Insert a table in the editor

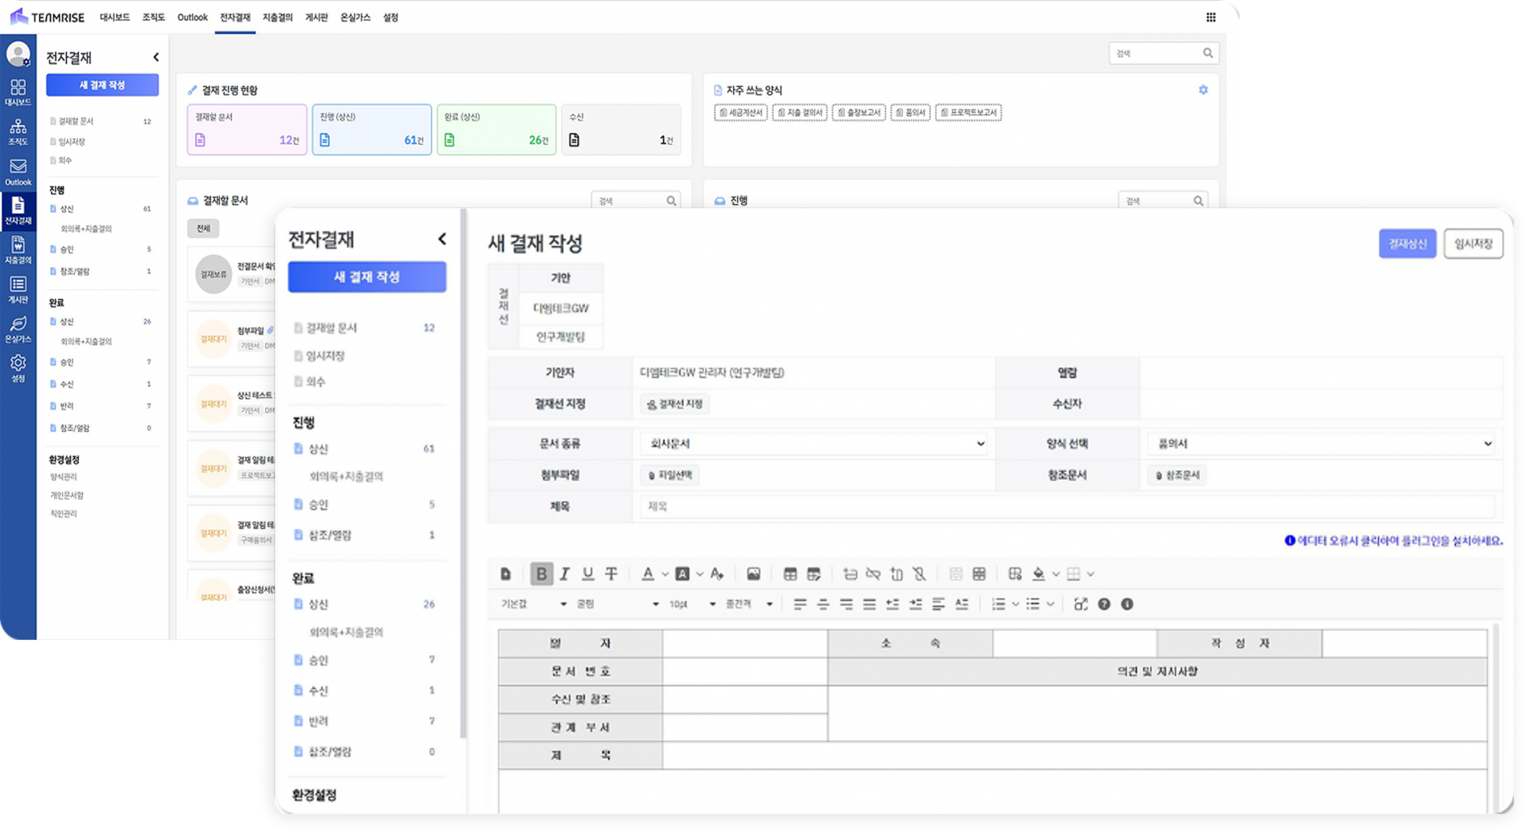click(790, 574)
